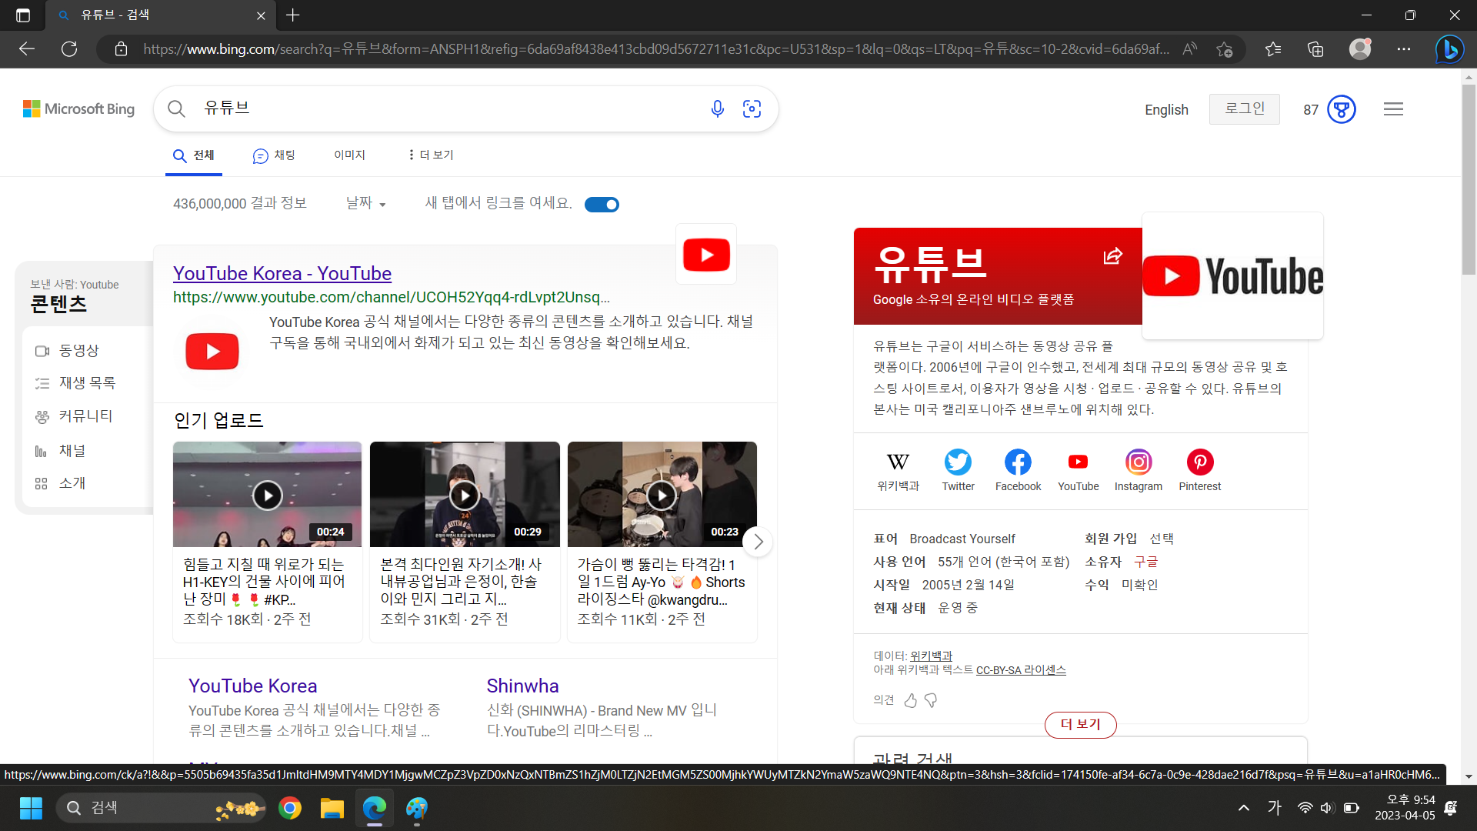Open Microsoft Rewards medal icon
The image size is (1477, 831).
(1341, 109)
